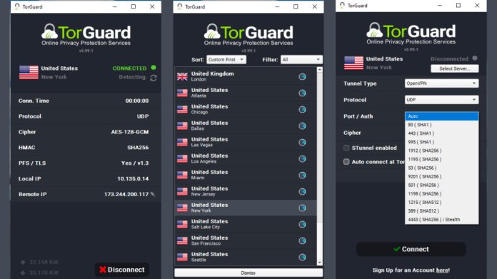Viewport: 497px width, 279px height.
Task: Click the Remote IP value 173.244.200.117
Action: click(x=126, y=194)
